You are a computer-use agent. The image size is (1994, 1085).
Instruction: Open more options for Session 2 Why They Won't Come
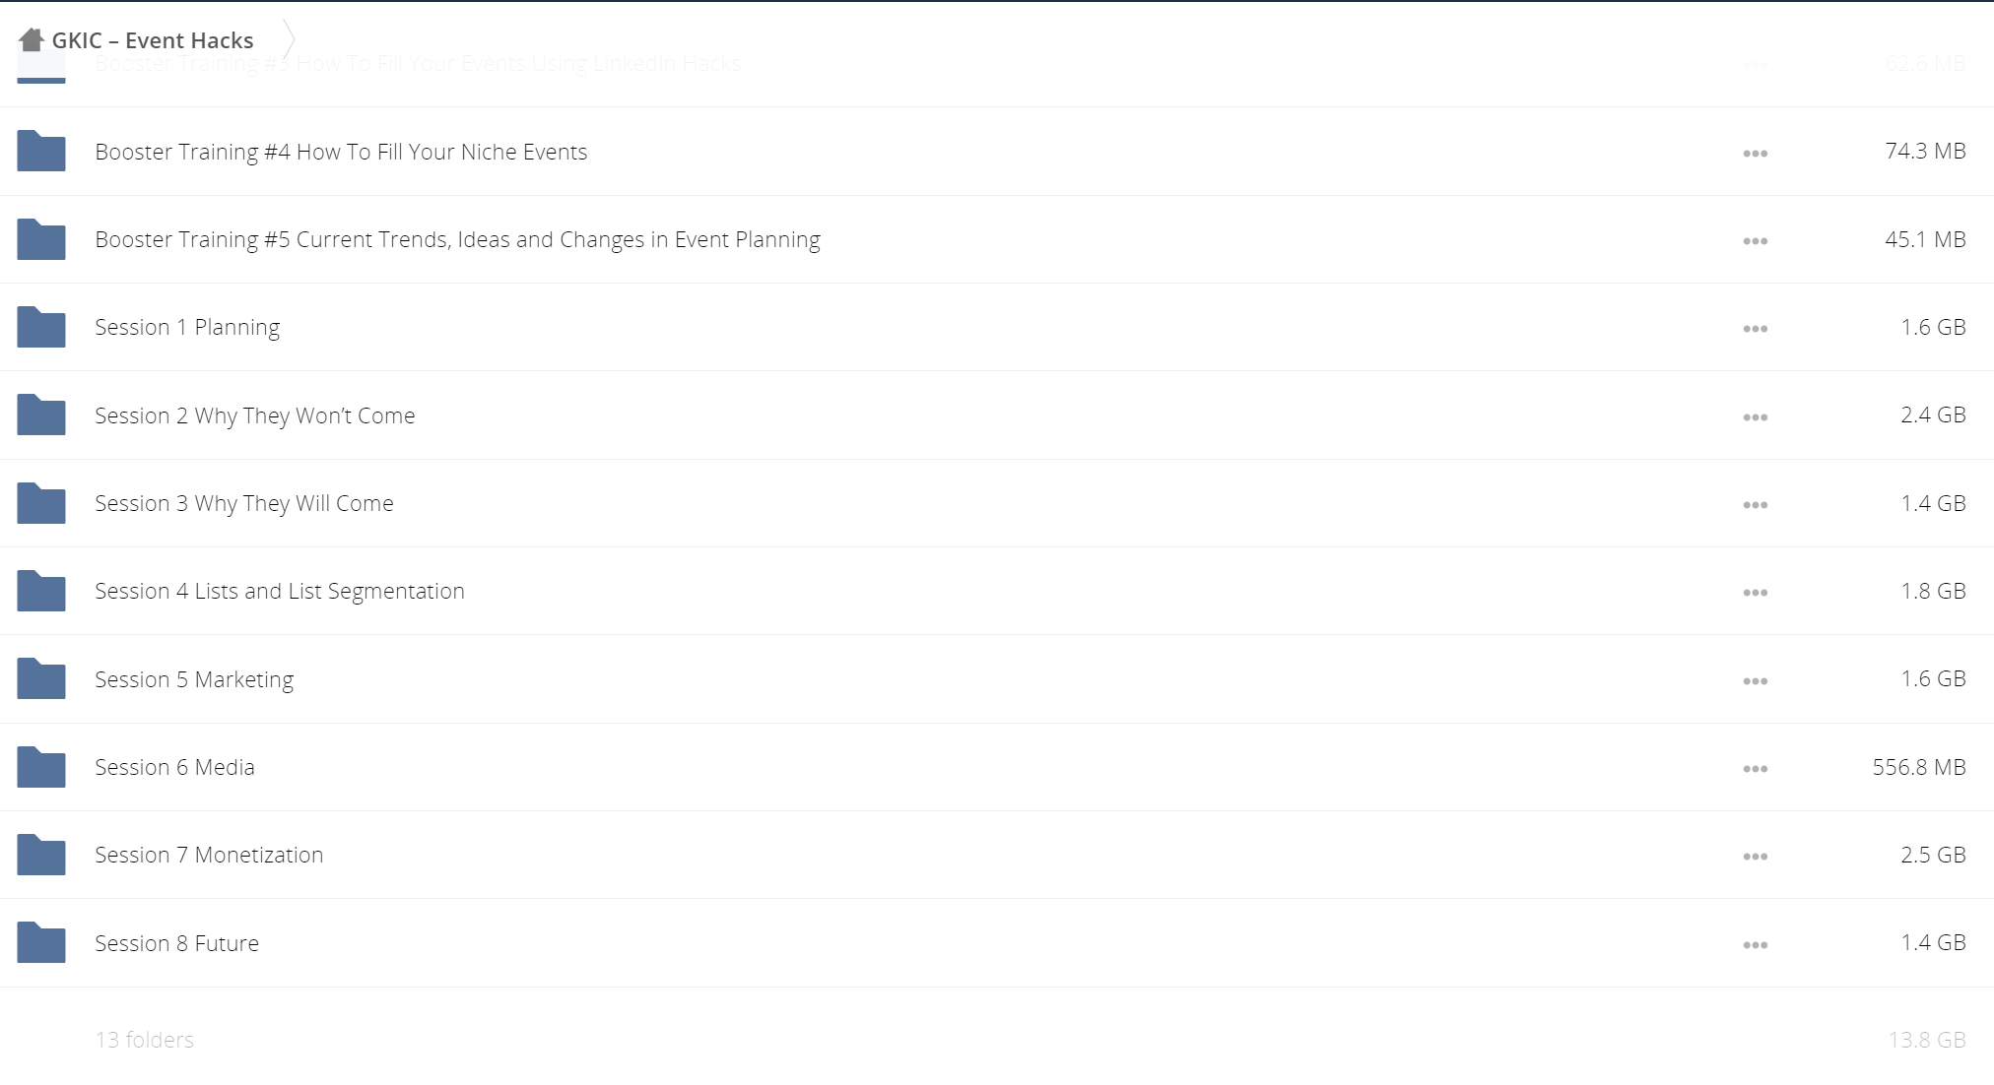coord(1755,417)
